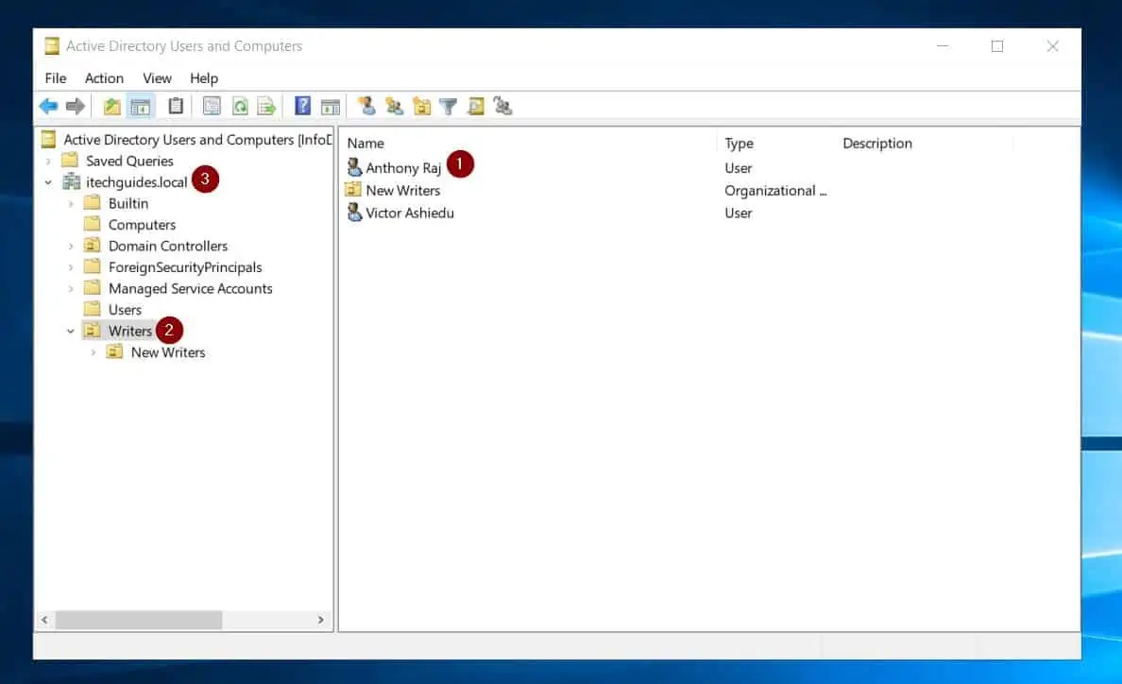
Task: Go up one level with folder icon
Action: point(111,107)
